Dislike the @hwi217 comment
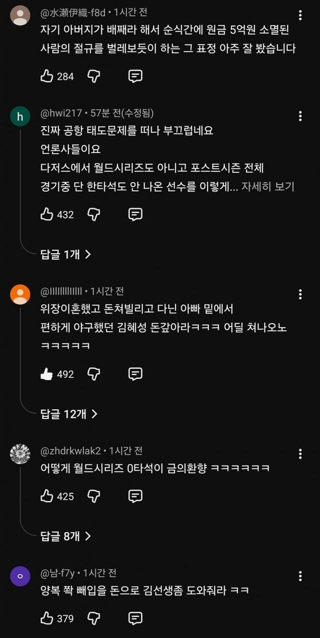This screenshot has width=320, height=638. 93,215
